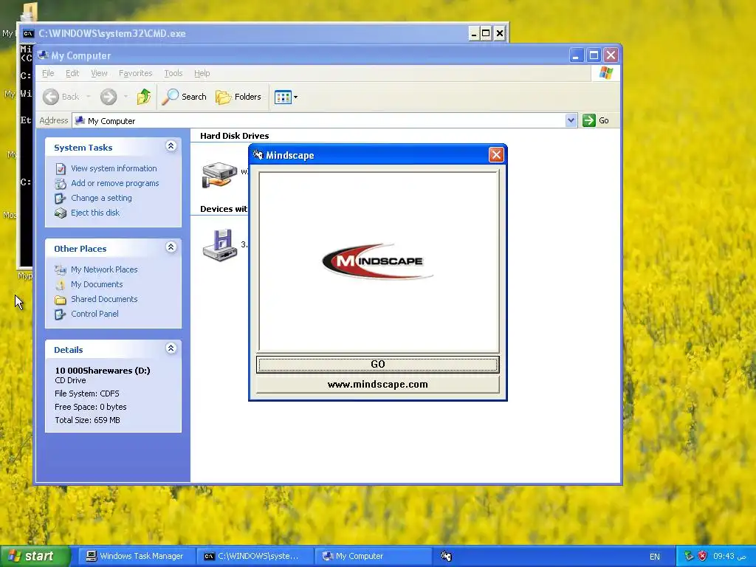Viewport: 756px width, 567px height.
Task: Click the CMD.exe title bar icon
Action: click(x=29, y=33)
